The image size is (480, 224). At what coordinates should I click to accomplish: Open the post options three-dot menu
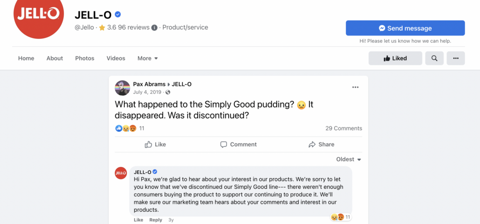(x=355, y=87)
